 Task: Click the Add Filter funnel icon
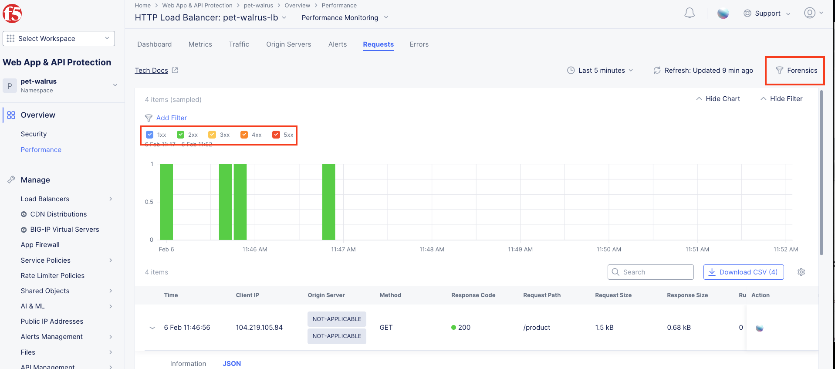click(149, 118)
